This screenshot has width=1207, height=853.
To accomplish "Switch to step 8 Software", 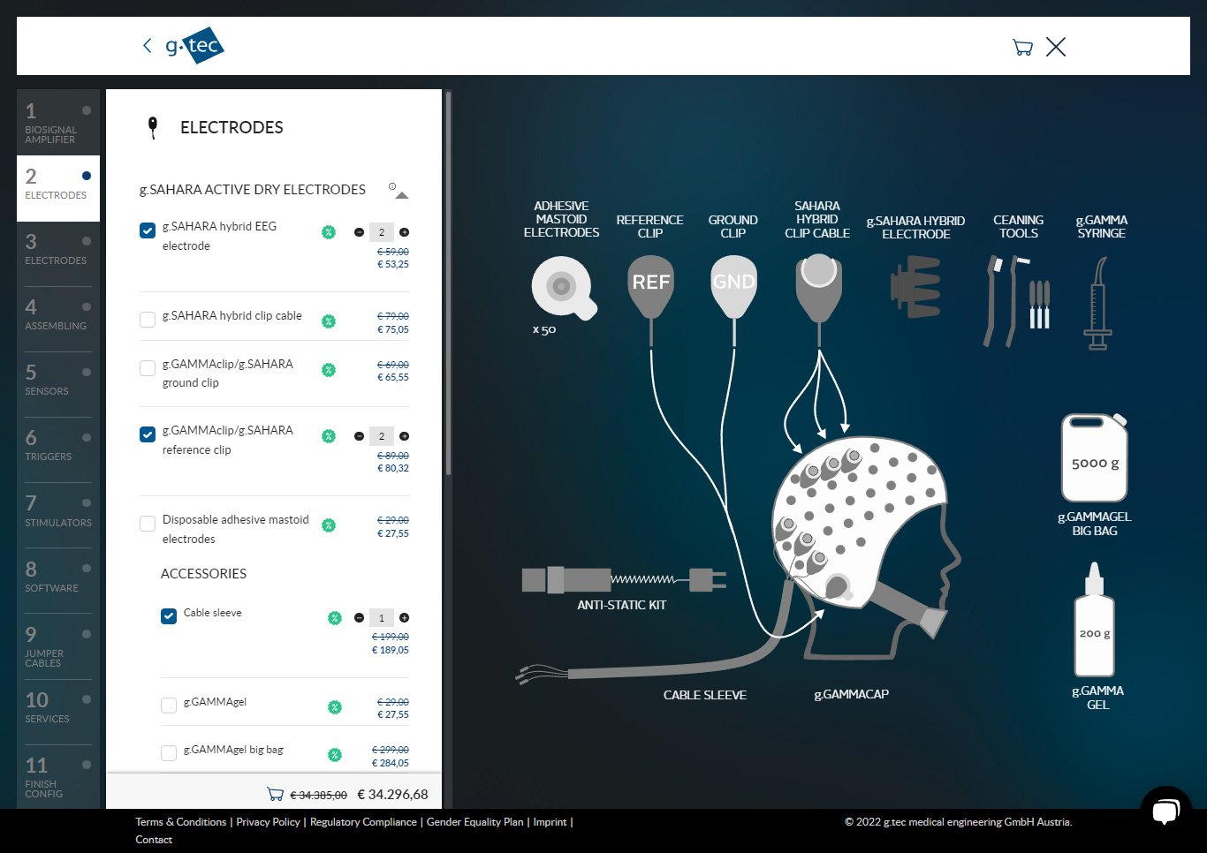I will pyautogui.click(x=57, y=577).
